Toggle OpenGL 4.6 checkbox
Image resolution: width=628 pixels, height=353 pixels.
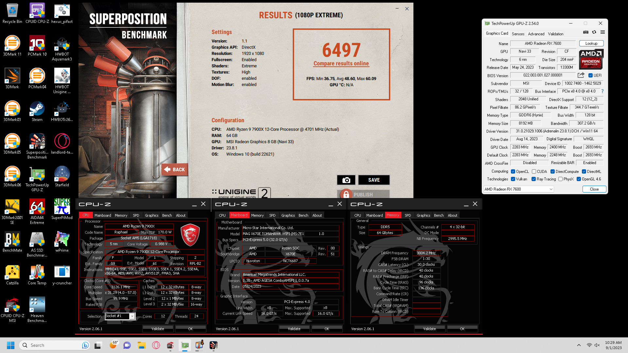click(579, 179)
